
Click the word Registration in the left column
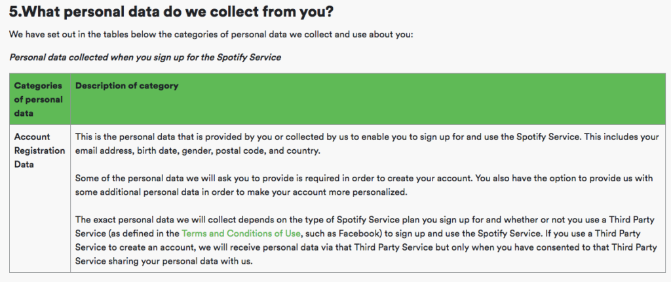click(39, 150)
